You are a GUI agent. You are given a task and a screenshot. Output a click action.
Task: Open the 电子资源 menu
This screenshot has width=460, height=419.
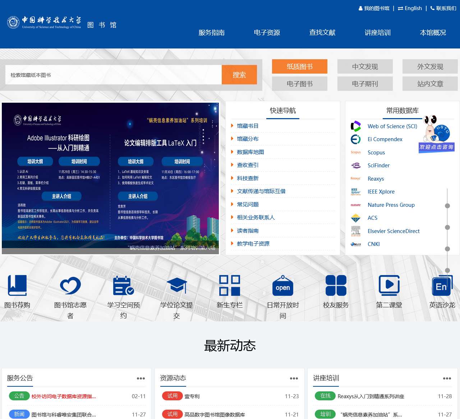(x=267, y=33)
